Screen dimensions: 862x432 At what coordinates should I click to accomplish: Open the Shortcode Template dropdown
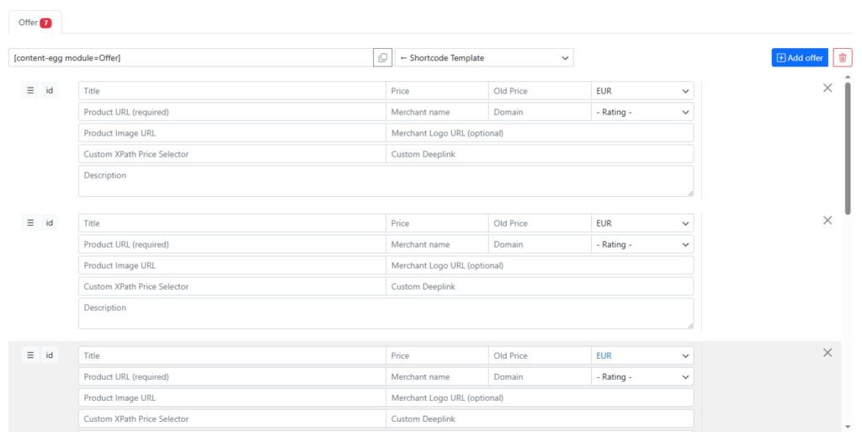(484, 58)
